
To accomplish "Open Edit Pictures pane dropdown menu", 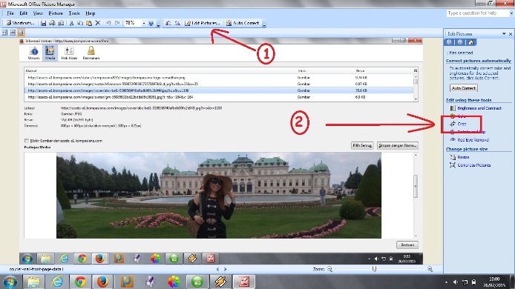I will point(504,34).
